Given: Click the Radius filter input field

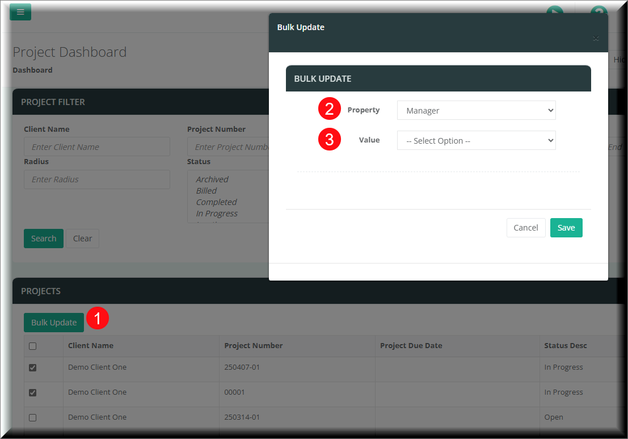Looking at the screenshot, I should (x=96, y=179).
